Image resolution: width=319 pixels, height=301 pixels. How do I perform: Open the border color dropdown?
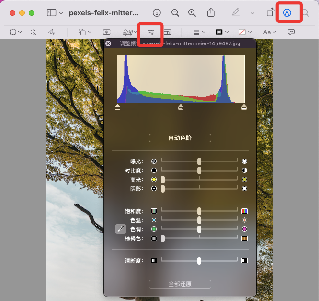[x=222, y=32]
